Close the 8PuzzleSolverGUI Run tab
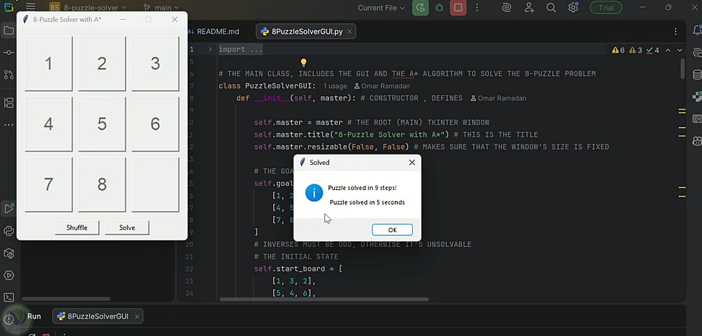 [137, 317]
